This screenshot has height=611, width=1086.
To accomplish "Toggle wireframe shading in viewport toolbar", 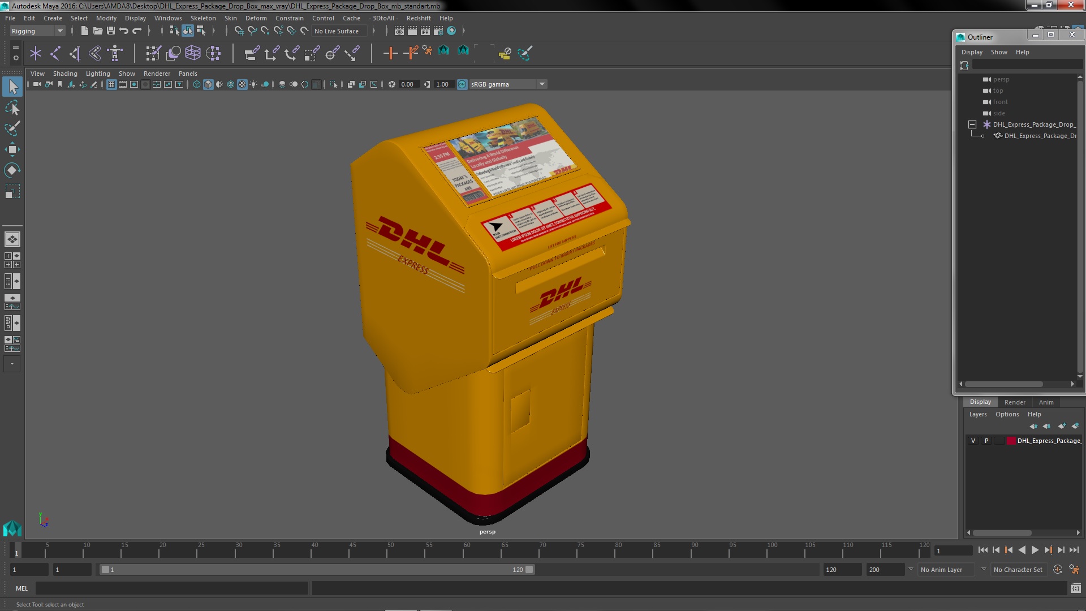I will click(197, 84).
